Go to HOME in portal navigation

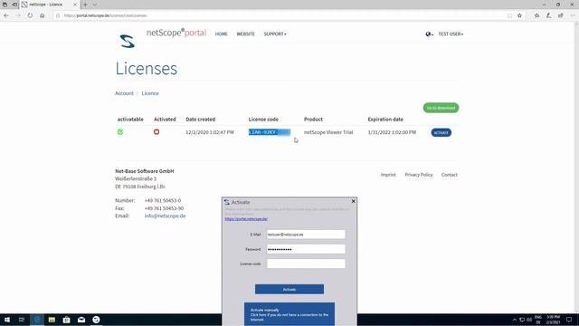(x=221, y=34)
